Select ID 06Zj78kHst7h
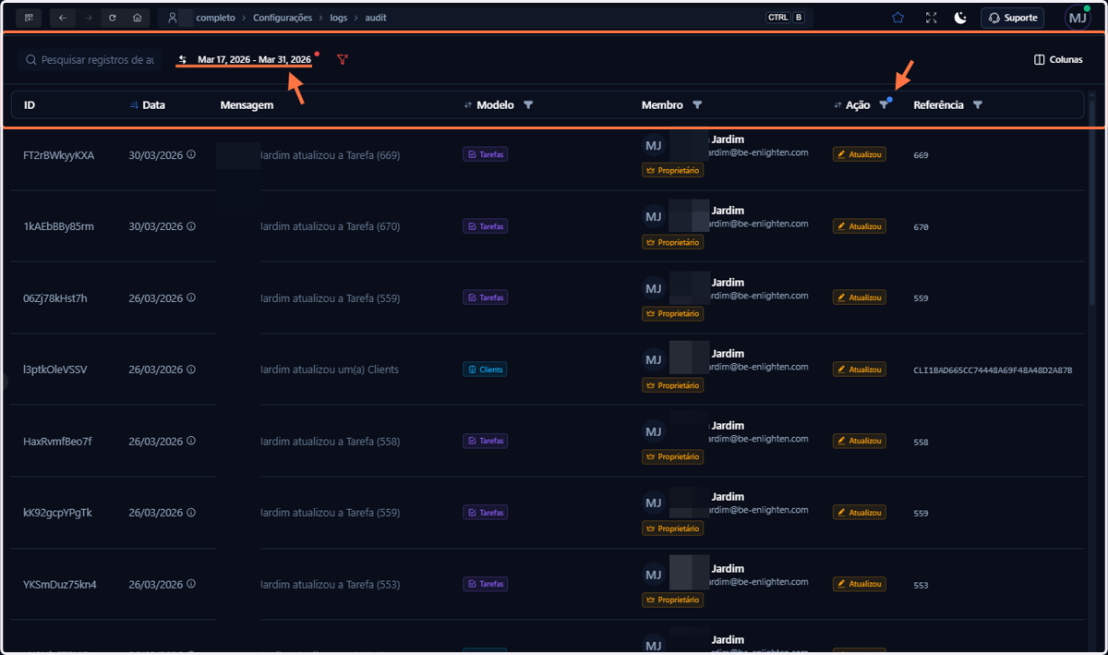 pyautogui.click(x=55, y=298)
